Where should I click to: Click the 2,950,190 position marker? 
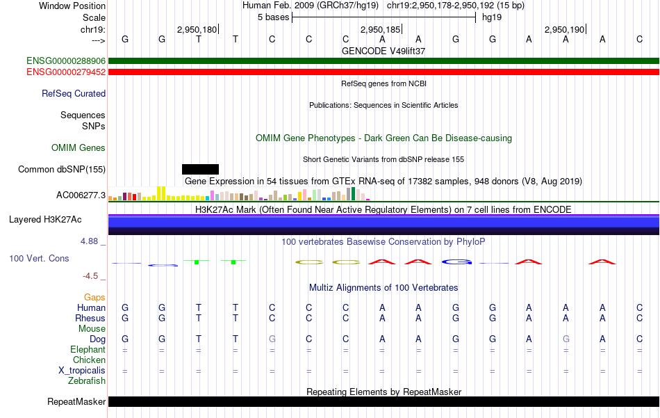[x=564, y=29]
